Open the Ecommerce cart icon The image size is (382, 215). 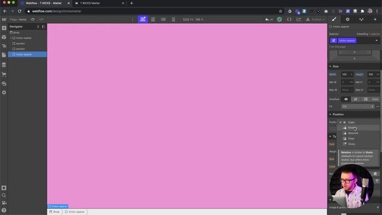4,74
